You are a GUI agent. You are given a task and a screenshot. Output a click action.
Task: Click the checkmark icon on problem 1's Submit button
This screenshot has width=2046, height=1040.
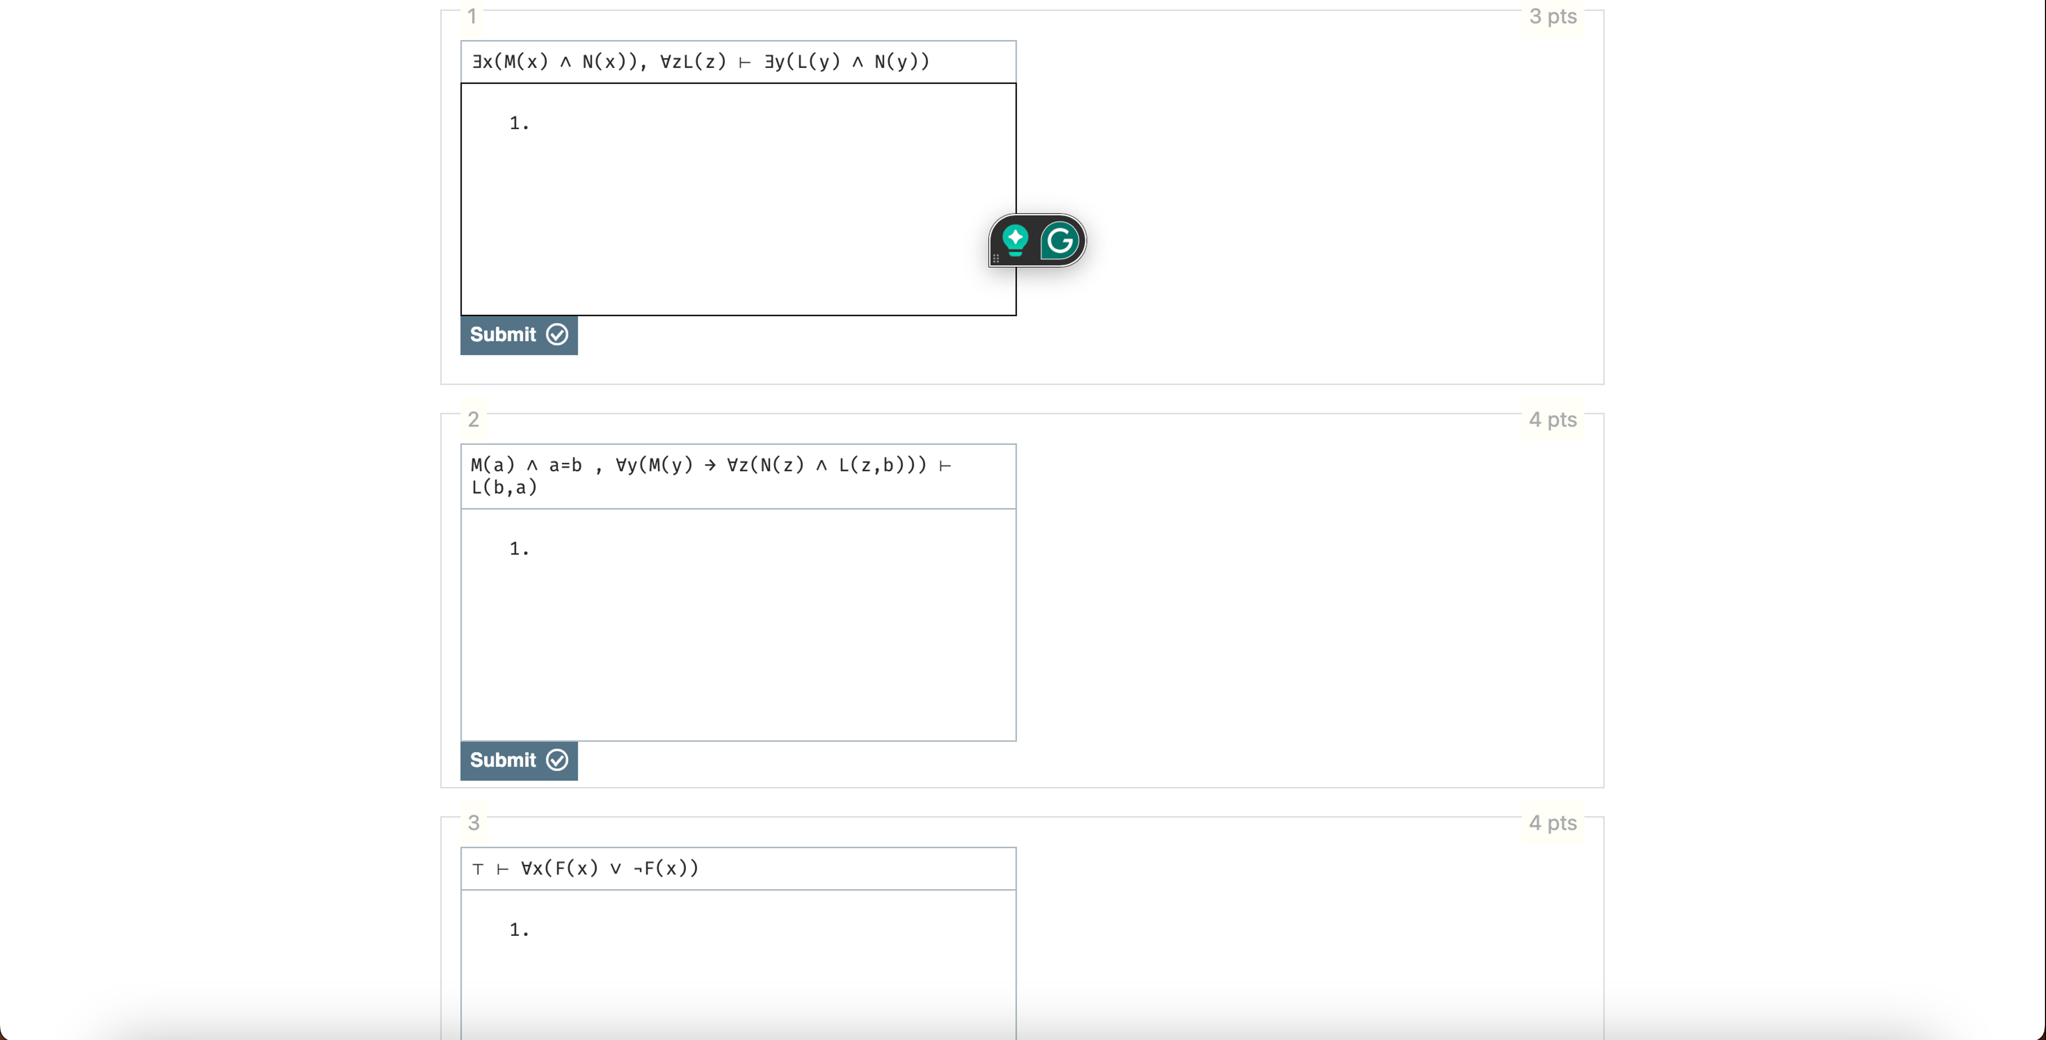pos(557,335)
